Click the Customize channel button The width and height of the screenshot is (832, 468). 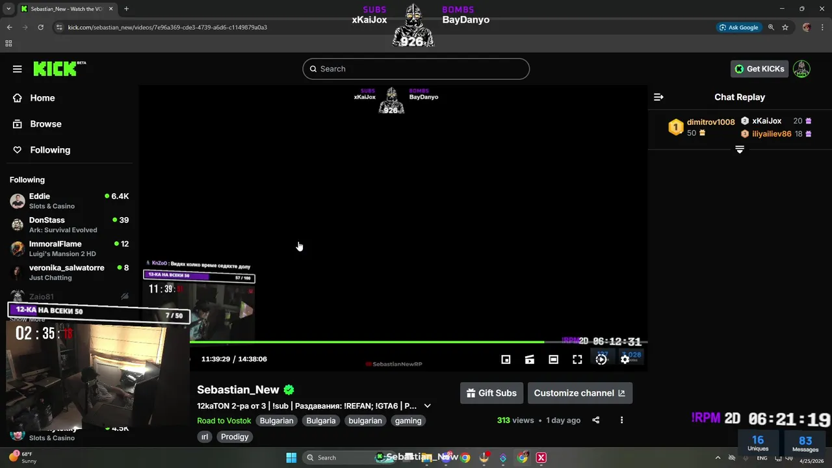[580, 393]
